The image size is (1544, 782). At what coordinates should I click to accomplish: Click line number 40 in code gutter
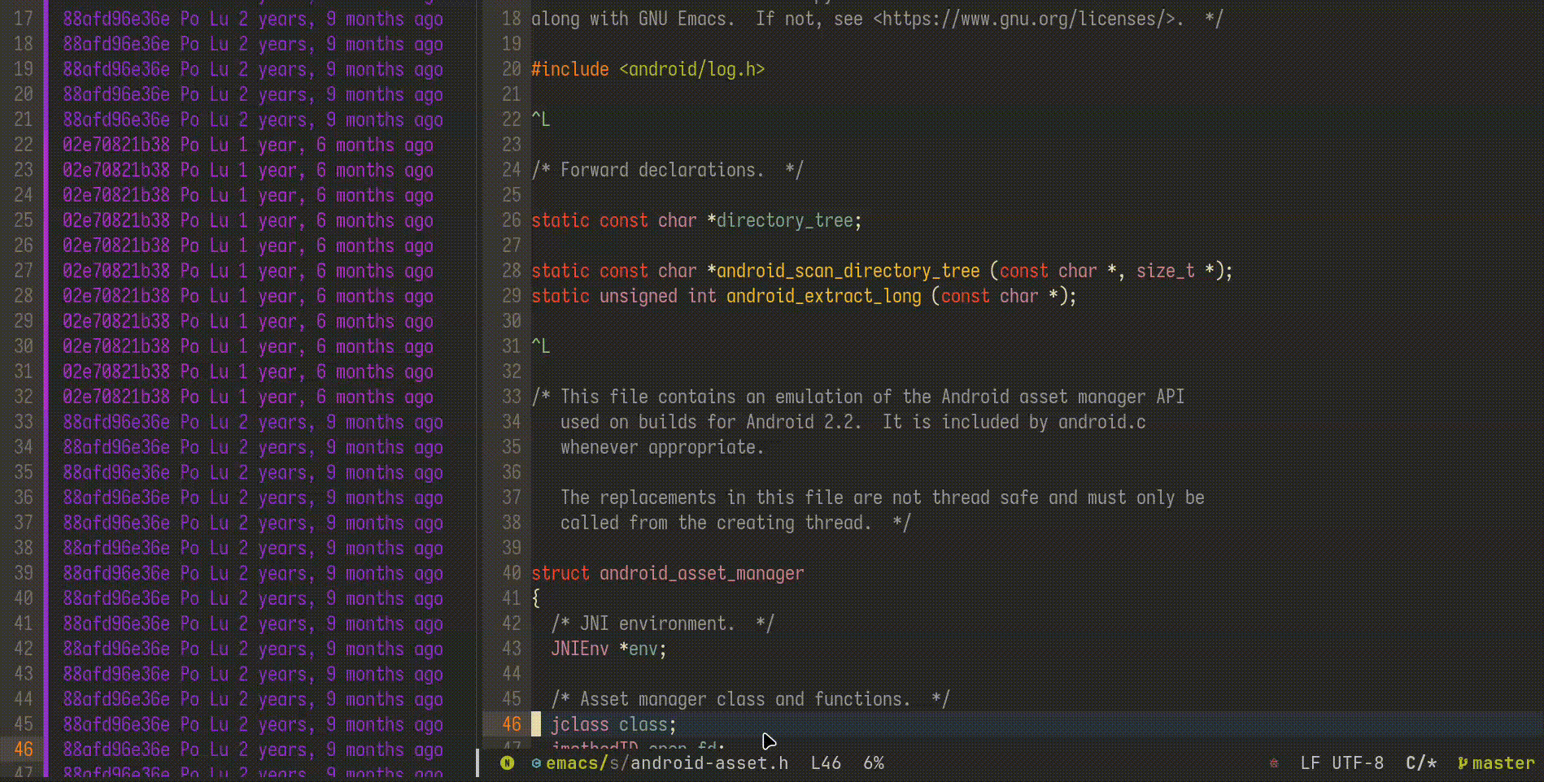pyautogui.click(x=511, y=573)
